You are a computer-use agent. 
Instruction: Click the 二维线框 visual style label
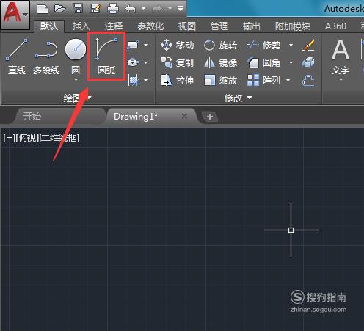[x=59, y=138]
